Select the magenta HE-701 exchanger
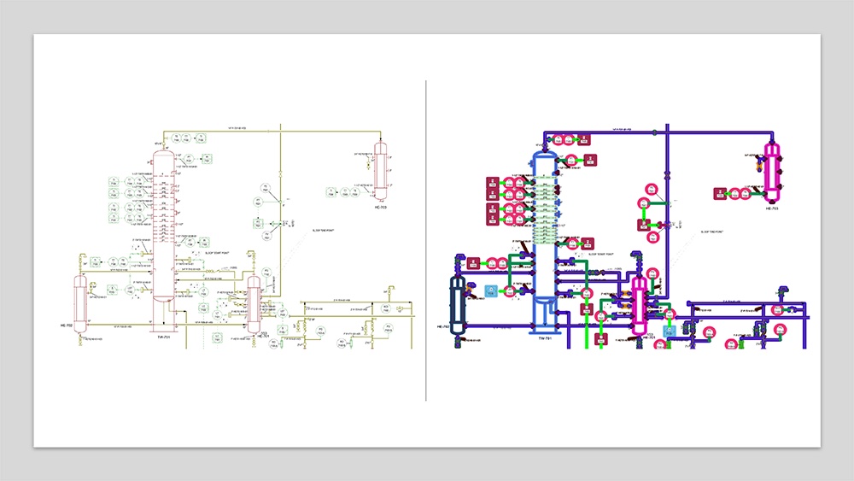 click(x=639, y=305)
